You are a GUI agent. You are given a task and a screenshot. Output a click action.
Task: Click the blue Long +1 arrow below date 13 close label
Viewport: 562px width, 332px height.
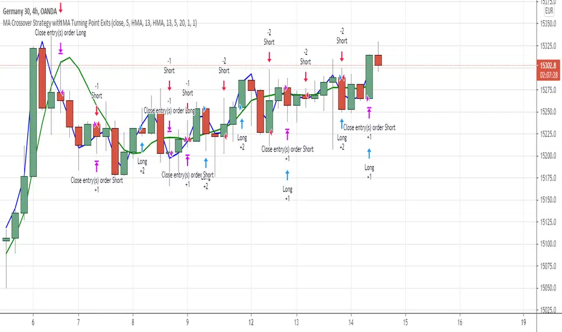tap(288, 175)
